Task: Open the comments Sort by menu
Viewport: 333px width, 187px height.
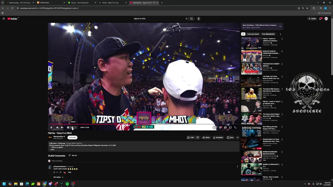Action: (73, 156)
